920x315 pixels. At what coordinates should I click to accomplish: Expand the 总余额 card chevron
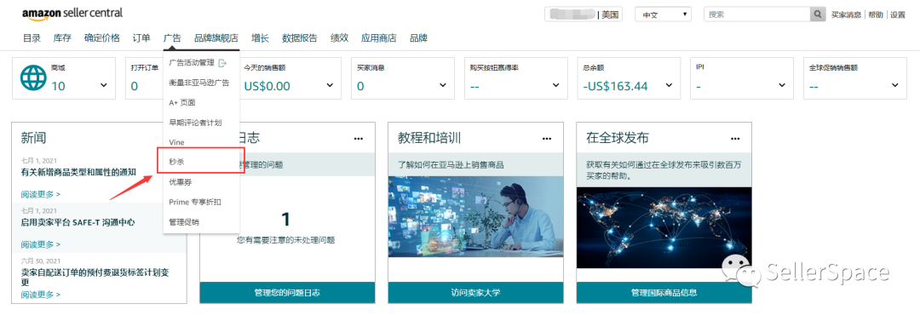[x=669, y=86]
